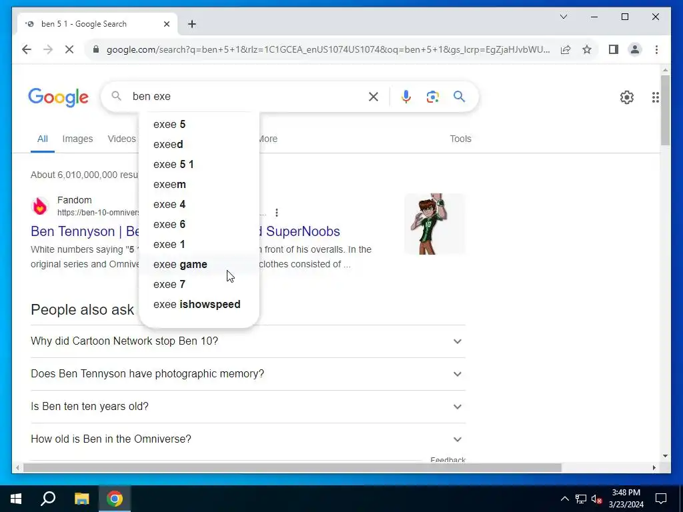Expand 'How old is Ben in the Omniverse?'
This screenshot has width=683, height=512.
tap(248, 439)
